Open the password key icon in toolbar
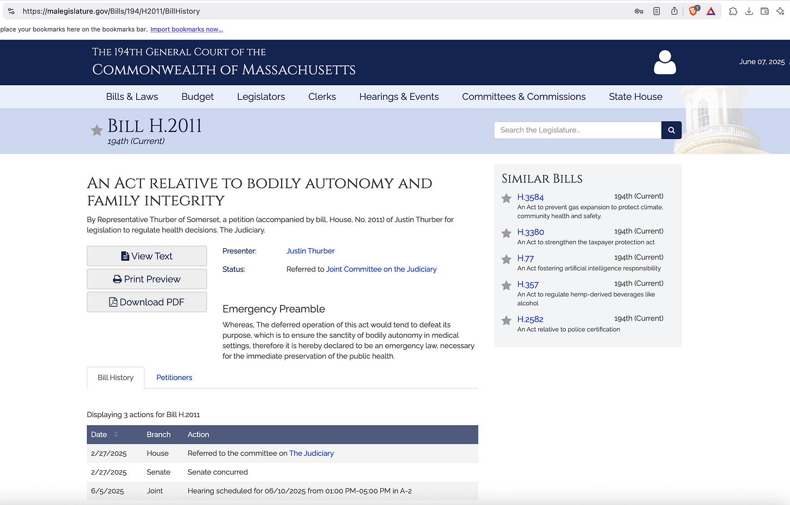The image size is (790, 505). click(x=639, y=11)
